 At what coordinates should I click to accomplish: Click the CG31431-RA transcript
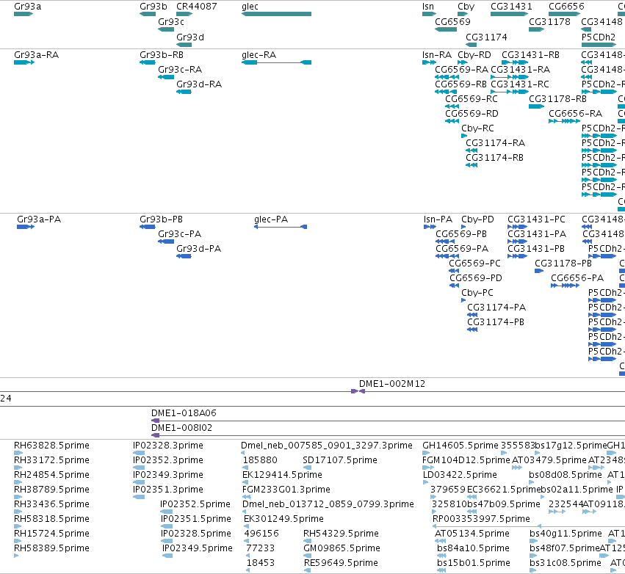click(510, 77)
